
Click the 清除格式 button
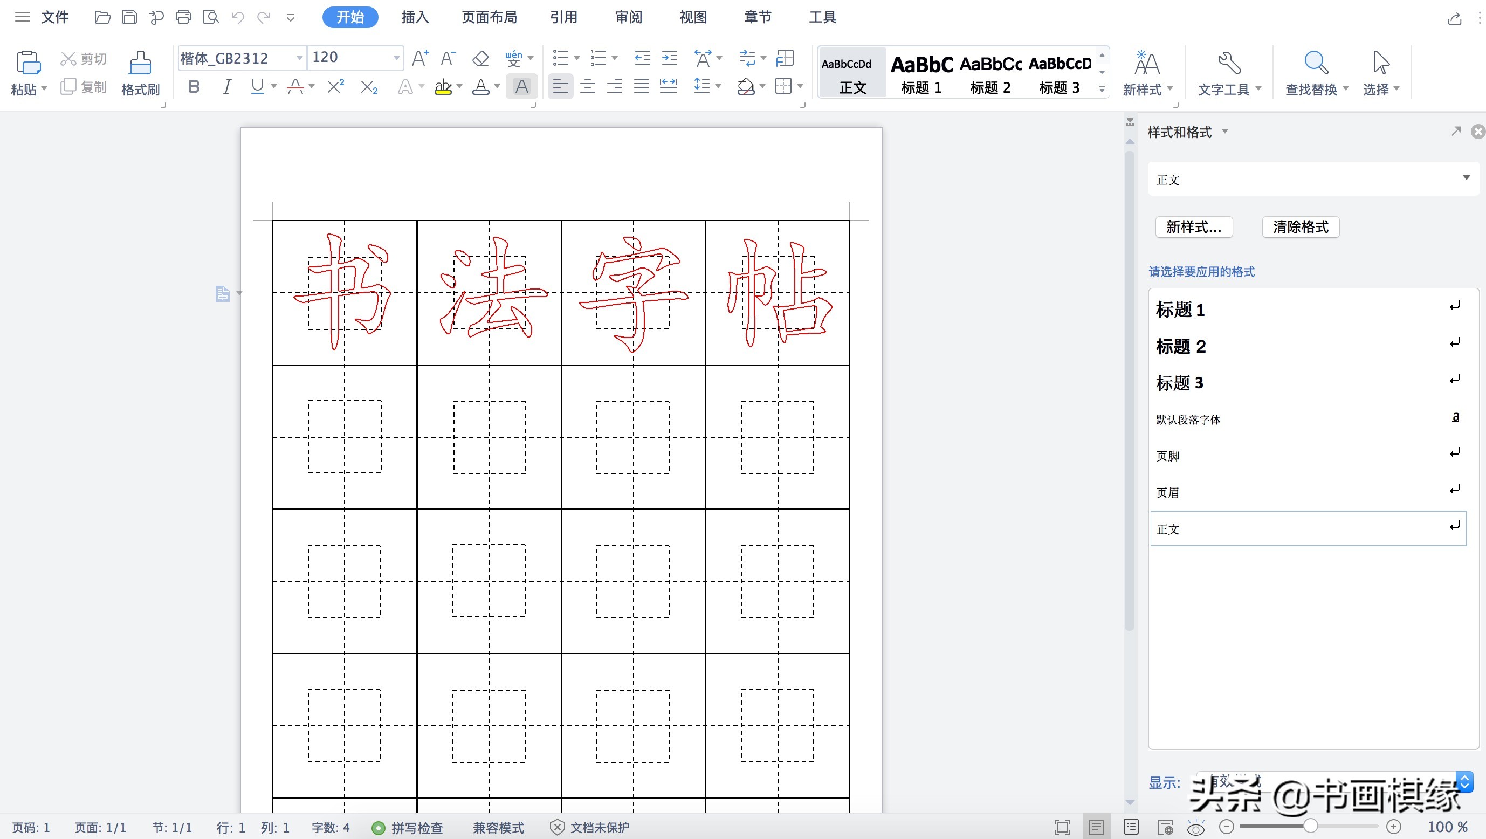coord(1301,227)
